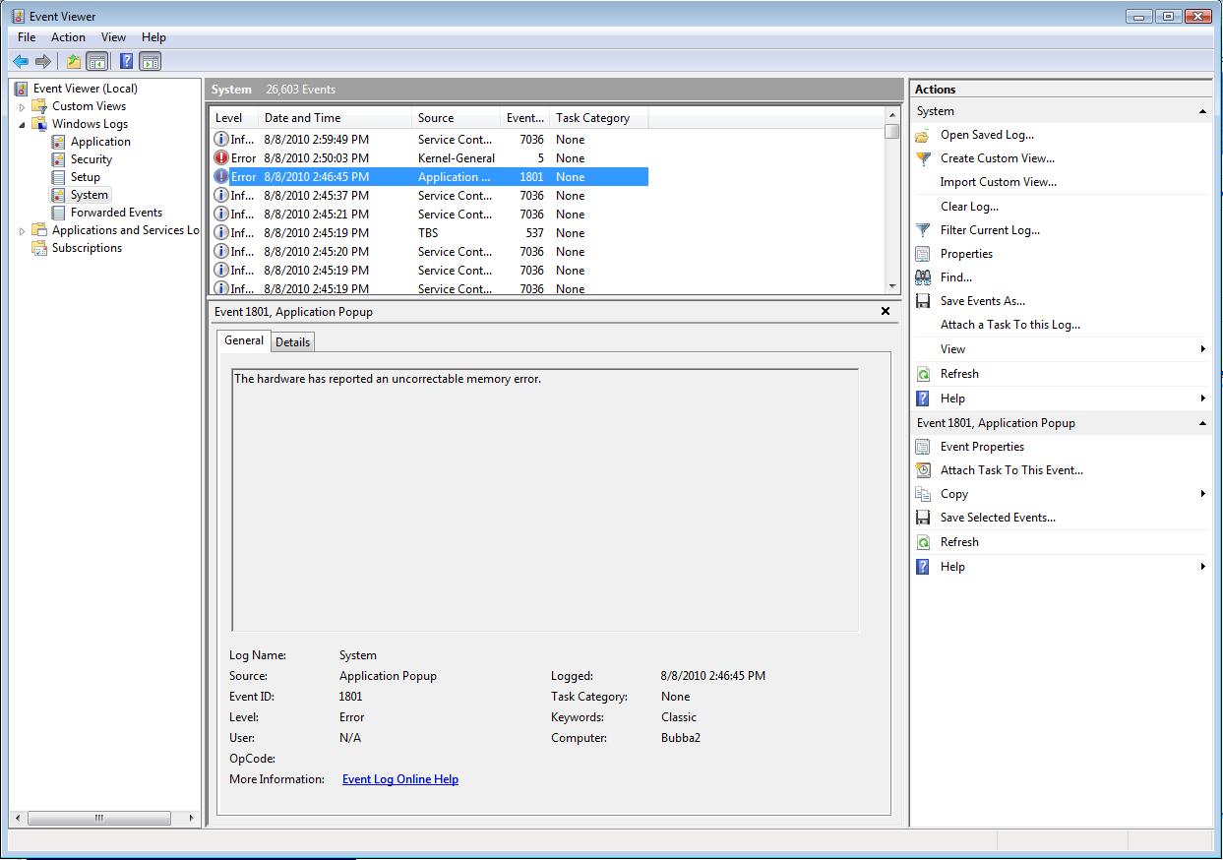Click the Subscriptions icon in tree
This screenshot has width=1223, height=860.
coord(39,248)
